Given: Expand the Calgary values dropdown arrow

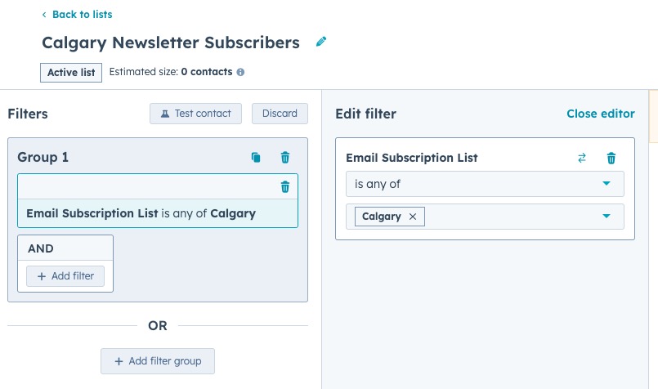Looking at the screenshot, I should coord(607,217).
